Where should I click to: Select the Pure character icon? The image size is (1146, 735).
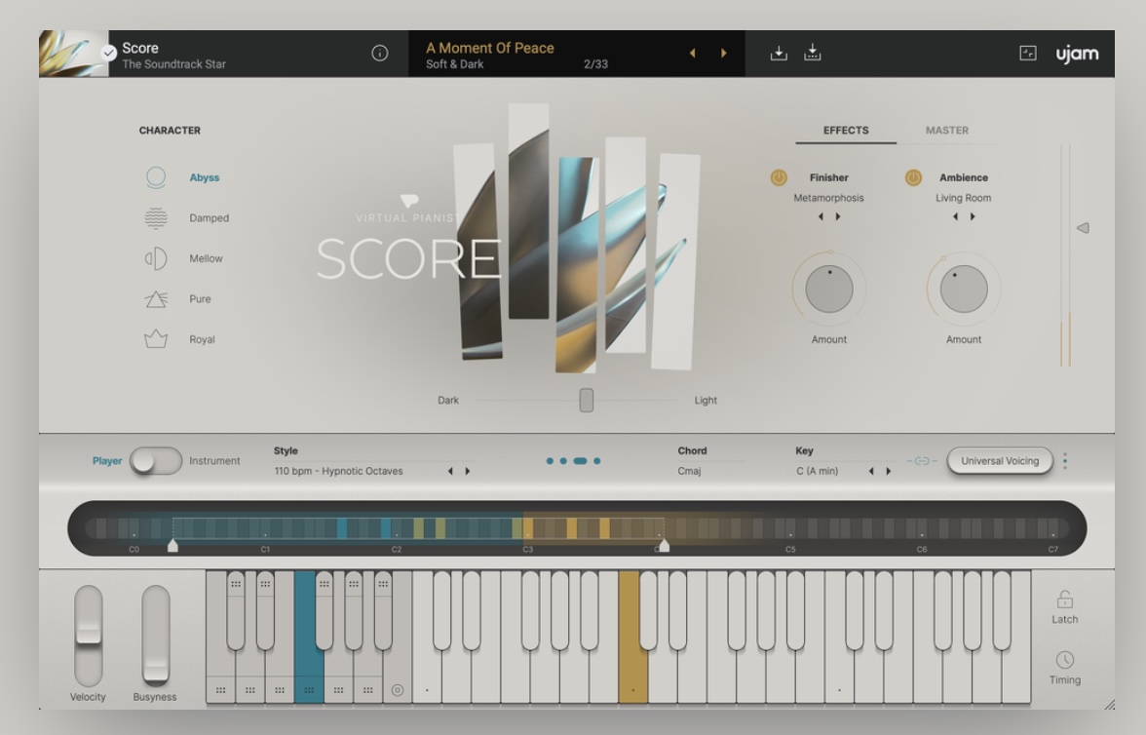156,299
